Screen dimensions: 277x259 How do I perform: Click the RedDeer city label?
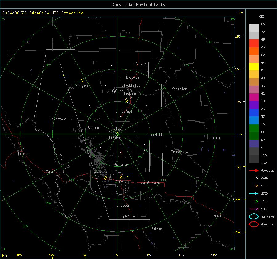(x=130, y=93)
